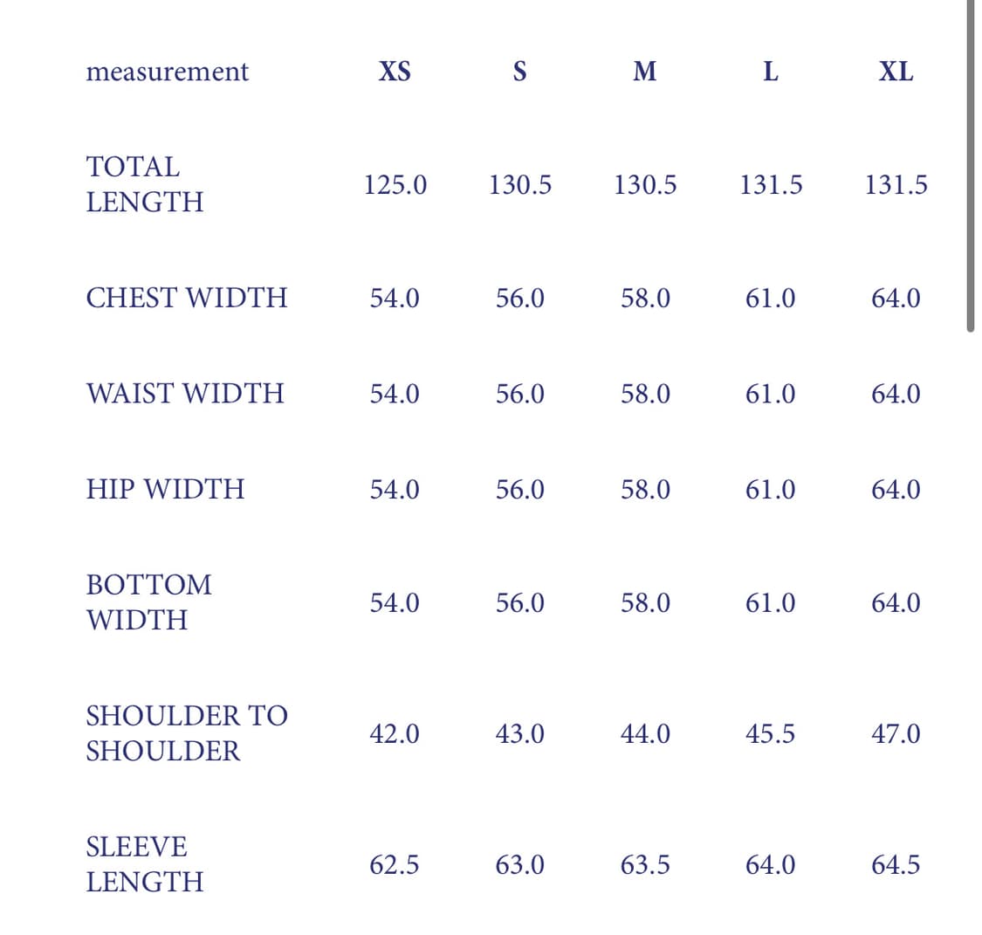982x935 pixels.
Task: Click the M shoulder to shoulder value 44.0
Action: (645, 734)
